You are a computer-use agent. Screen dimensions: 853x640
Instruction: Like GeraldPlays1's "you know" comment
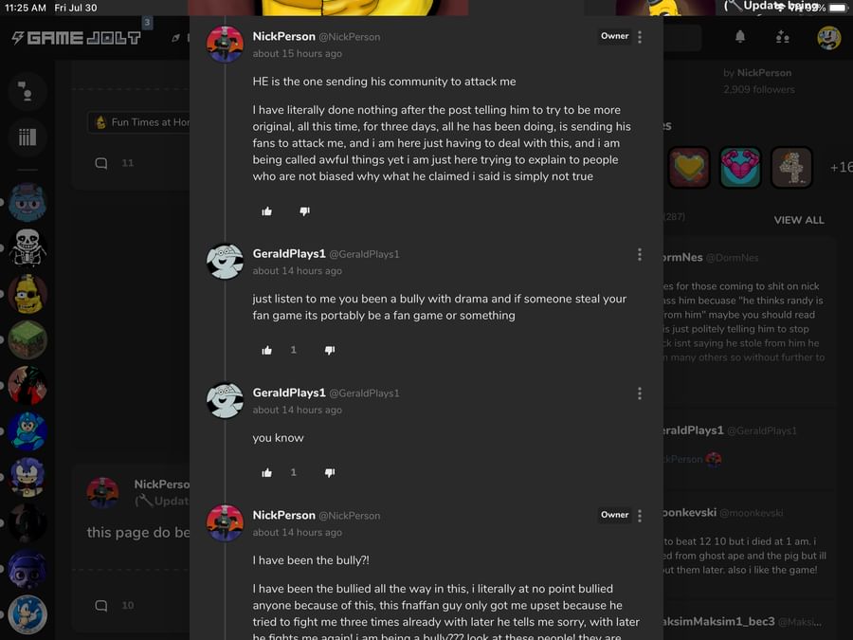[266, 472]
